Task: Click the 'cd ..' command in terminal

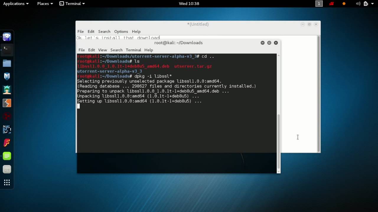Action: click(x=208, y=56)
